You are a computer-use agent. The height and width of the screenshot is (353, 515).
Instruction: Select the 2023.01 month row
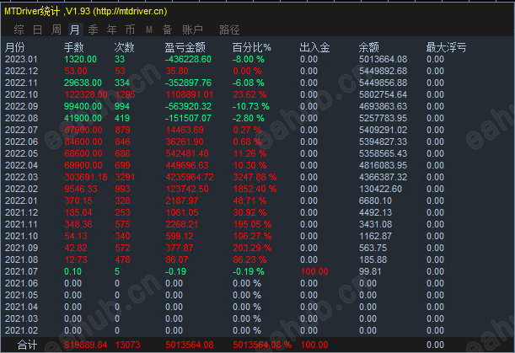[x=258, y=60]
